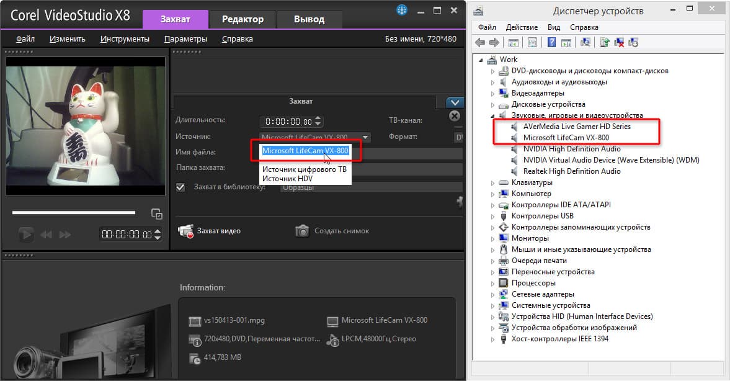Expand Аудиовходы и аудиовыходы node

[x=492, y=83]
